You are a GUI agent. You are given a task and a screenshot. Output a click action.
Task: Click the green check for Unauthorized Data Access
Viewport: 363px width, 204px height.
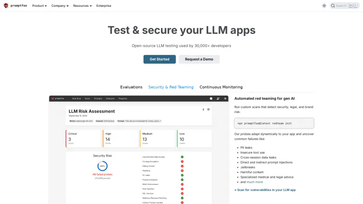(182, 157)
